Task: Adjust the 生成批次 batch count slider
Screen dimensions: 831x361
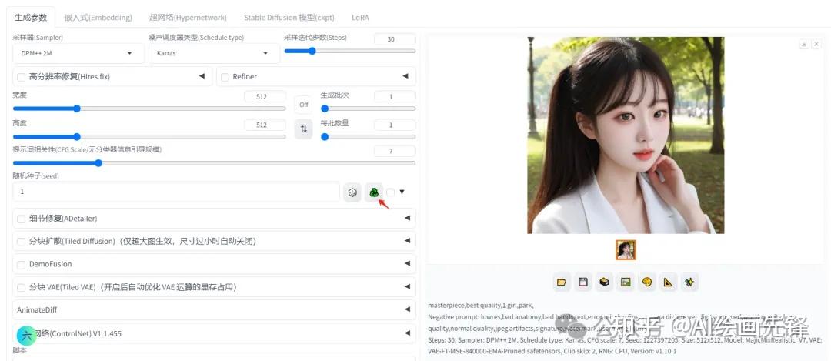Action: [x=368, y=108]
